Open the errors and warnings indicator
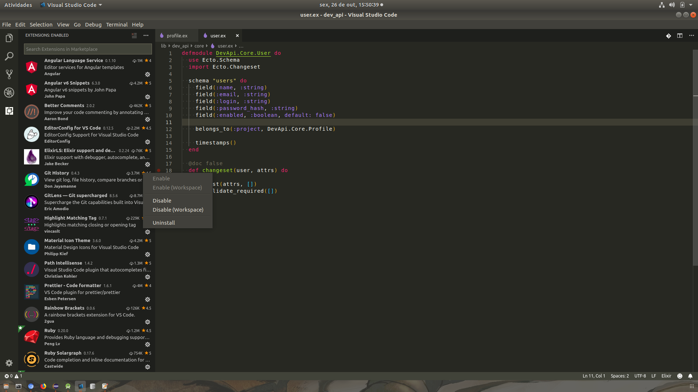The height and width of the screenshot is (392, 698). (x=13, y=376)
